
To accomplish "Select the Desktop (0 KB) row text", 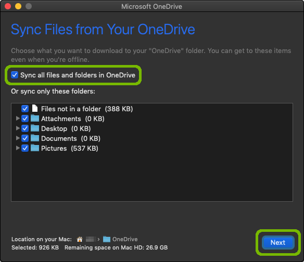I will (66, 128).
